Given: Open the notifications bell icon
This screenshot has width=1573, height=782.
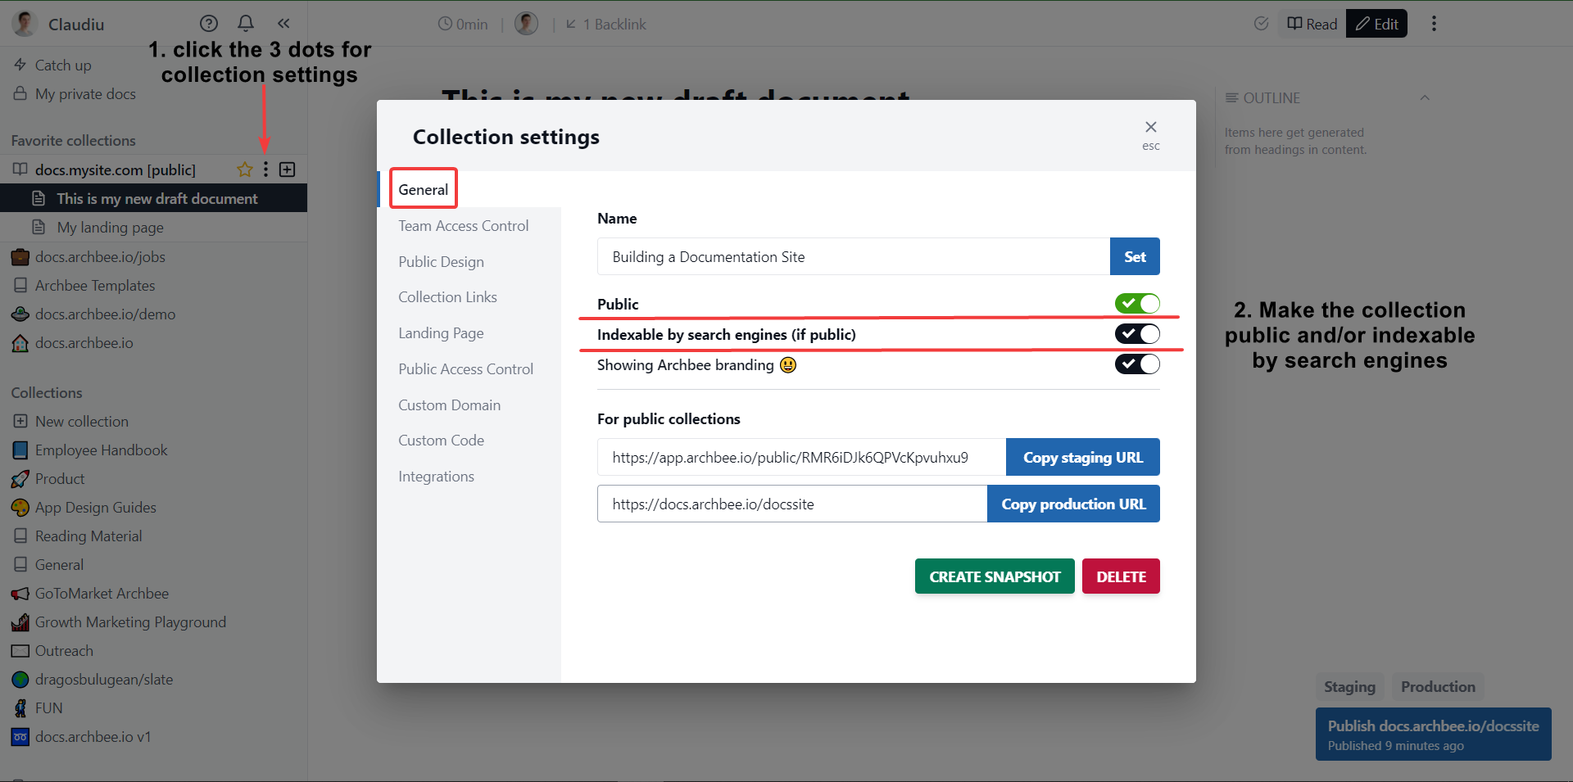Looking at the screenshot, I should 246,23.
